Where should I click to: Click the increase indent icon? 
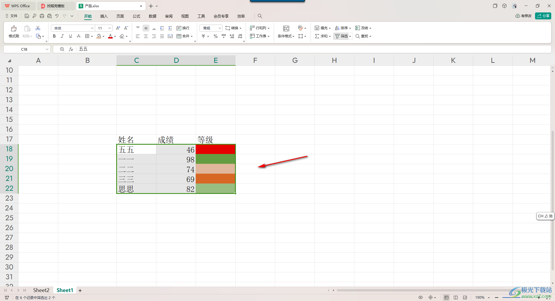(170, 28)
